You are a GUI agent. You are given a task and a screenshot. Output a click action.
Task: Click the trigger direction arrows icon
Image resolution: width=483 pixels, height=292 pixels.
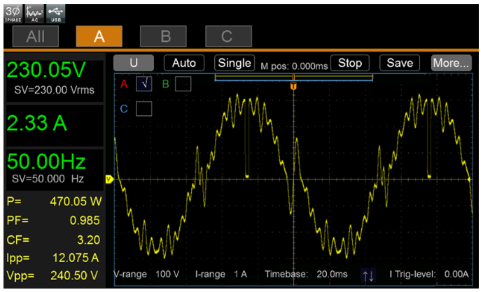click(368, 275)
